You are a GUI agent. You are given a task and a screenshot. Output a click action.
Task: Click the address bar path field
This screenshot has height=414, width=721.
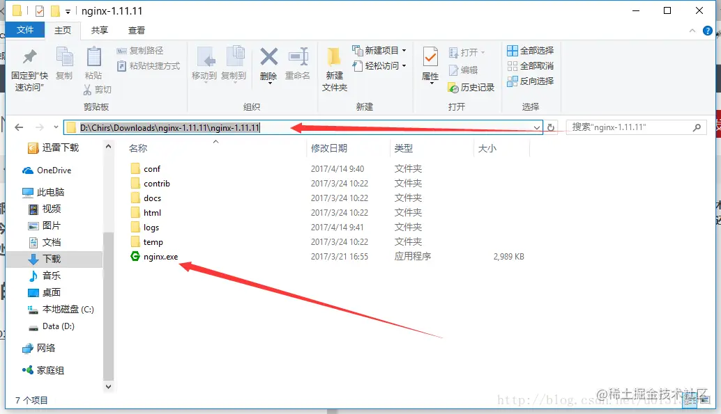pos(303,127)
